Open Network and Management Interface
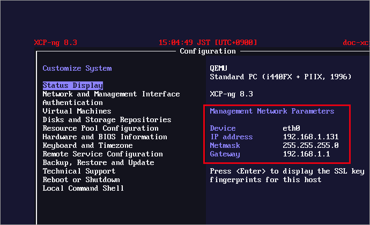This screenshot has width=370, height=225. (111, 94)
